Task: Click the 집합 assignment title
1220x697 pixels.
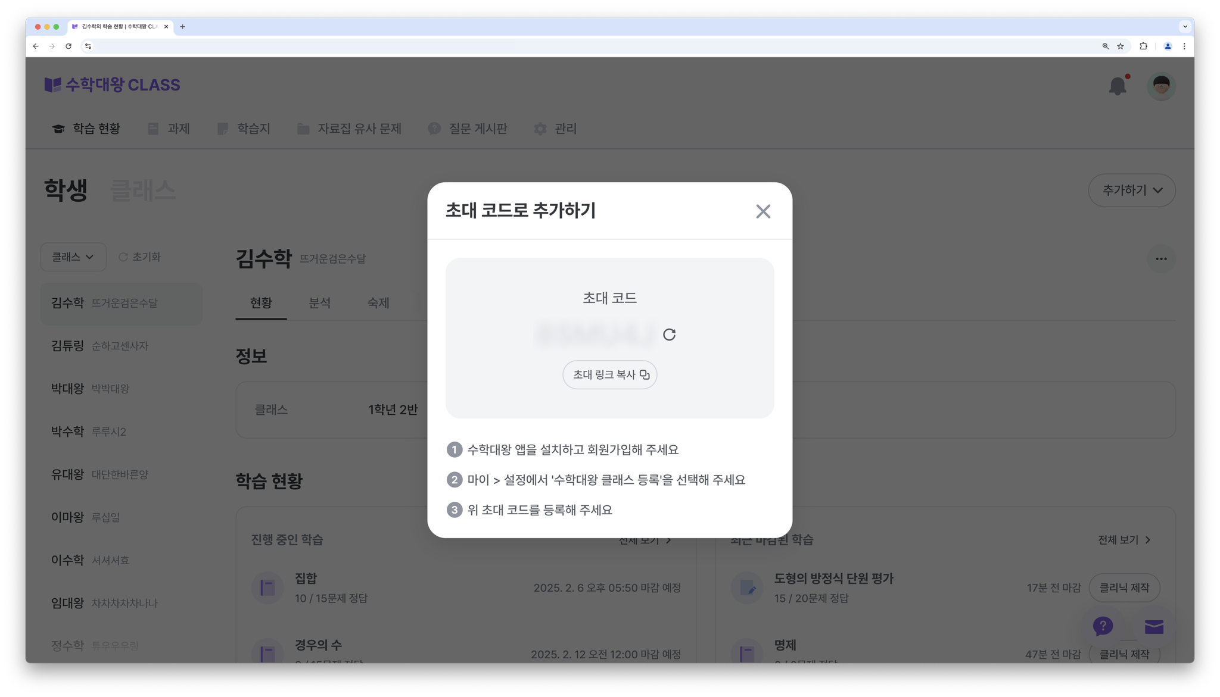Action: [306, 579]
